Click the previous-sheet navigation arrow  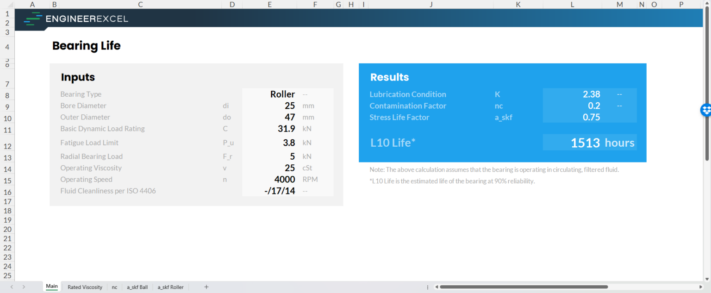pyautogui.click(x=11, y=287)
